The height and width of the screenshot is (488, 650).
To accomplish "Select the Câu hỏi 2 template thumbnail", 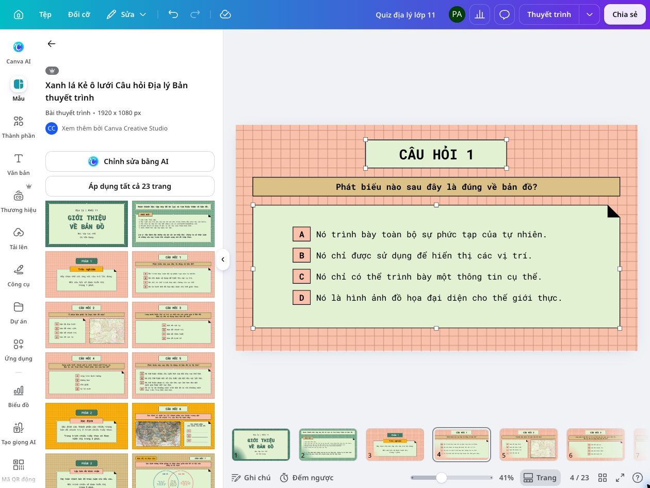I will [87, 325].
